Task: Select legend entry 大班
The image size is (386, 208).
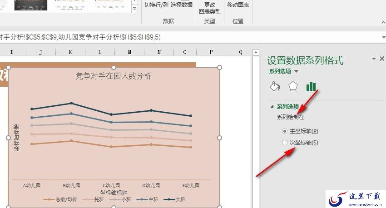Action: tap(174, 199)
